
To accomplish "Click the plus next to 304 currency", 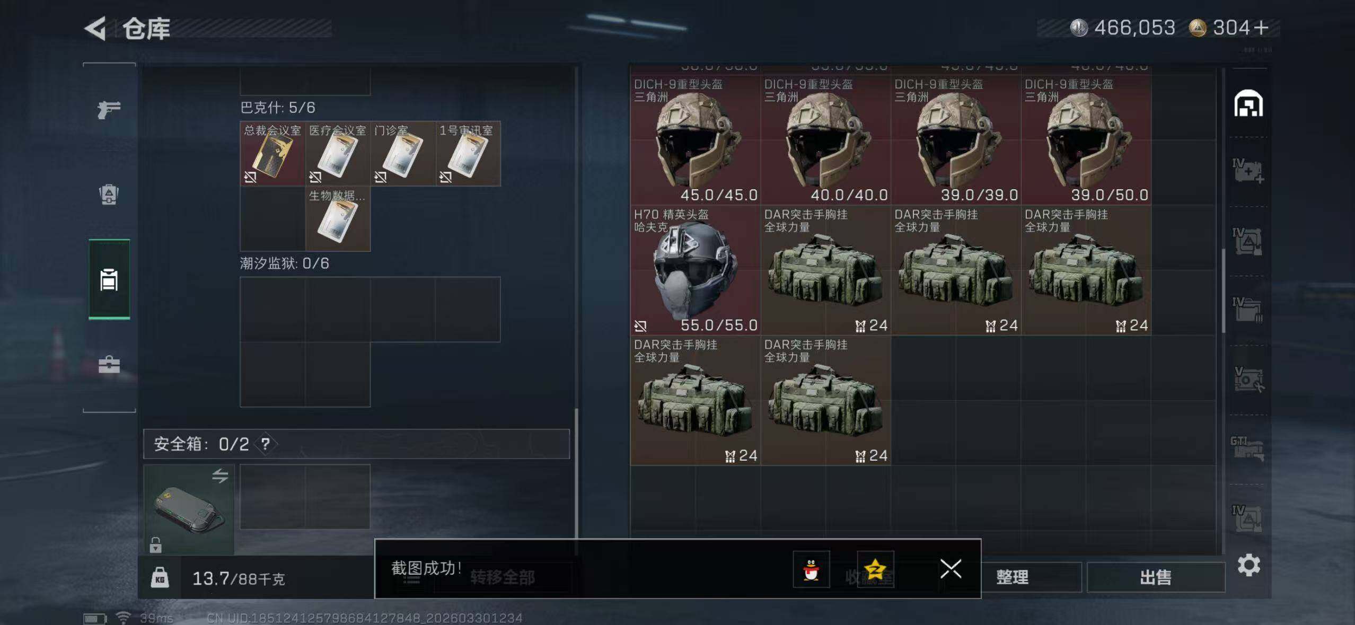I will click(x=1261, y=28).
